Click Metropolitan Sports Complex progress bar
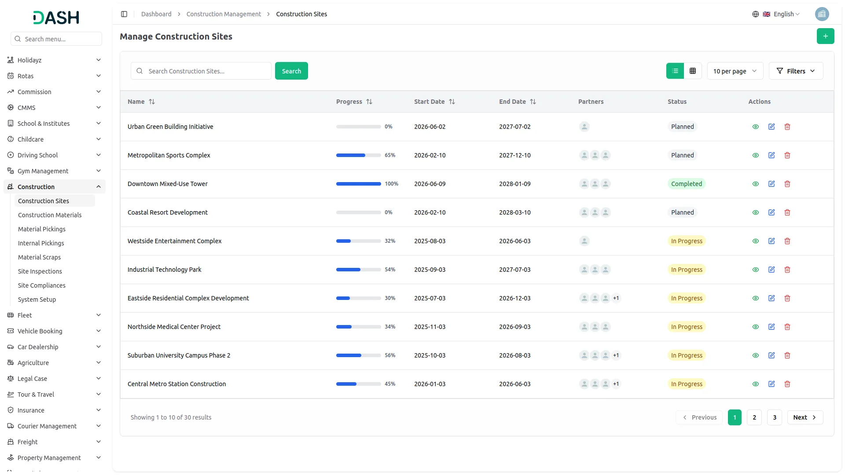The image size is (845, 475). 359,155
